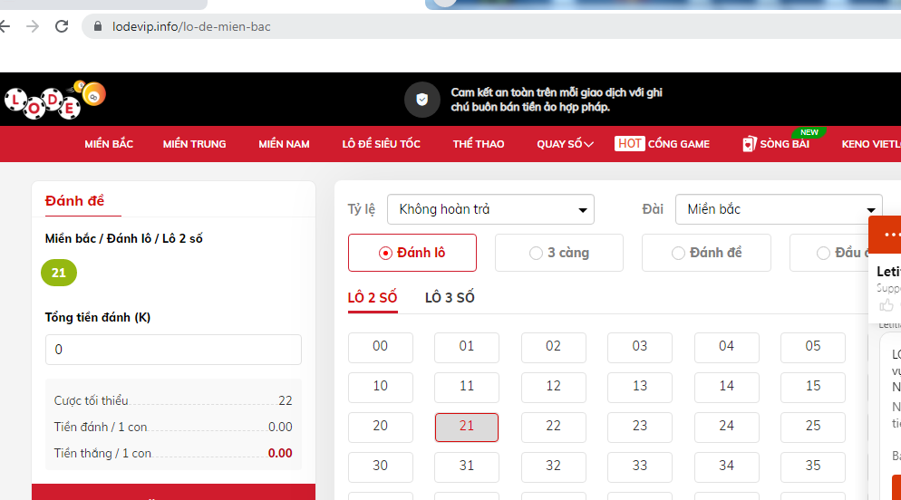Viewport: 901px width, 500px height.
Task: Click the shield security icon in banner
Action: click(x=421, y=100)
